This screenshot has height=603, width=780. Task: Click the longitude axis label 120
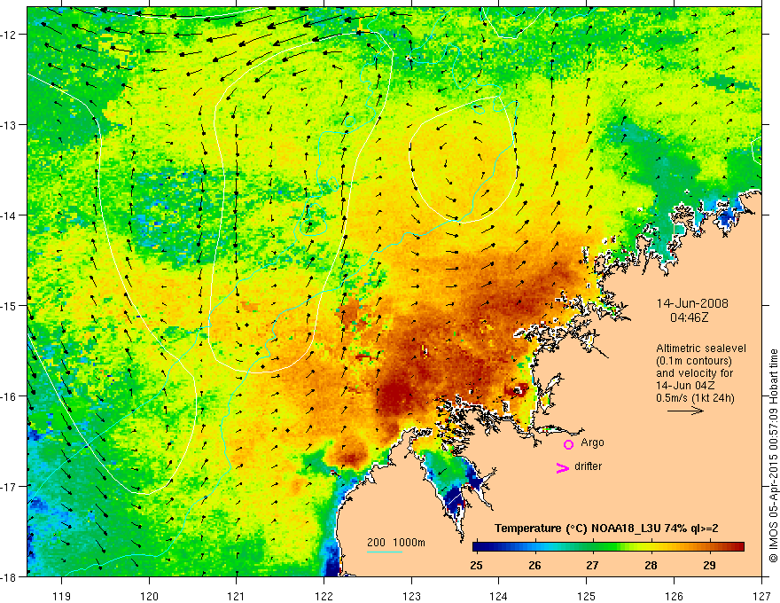149,597
